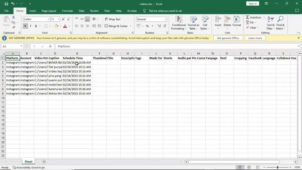The width and height of the screenshot is (302, 170).
Task: Click the Get genuine Office button
Action: coord(228,38)
